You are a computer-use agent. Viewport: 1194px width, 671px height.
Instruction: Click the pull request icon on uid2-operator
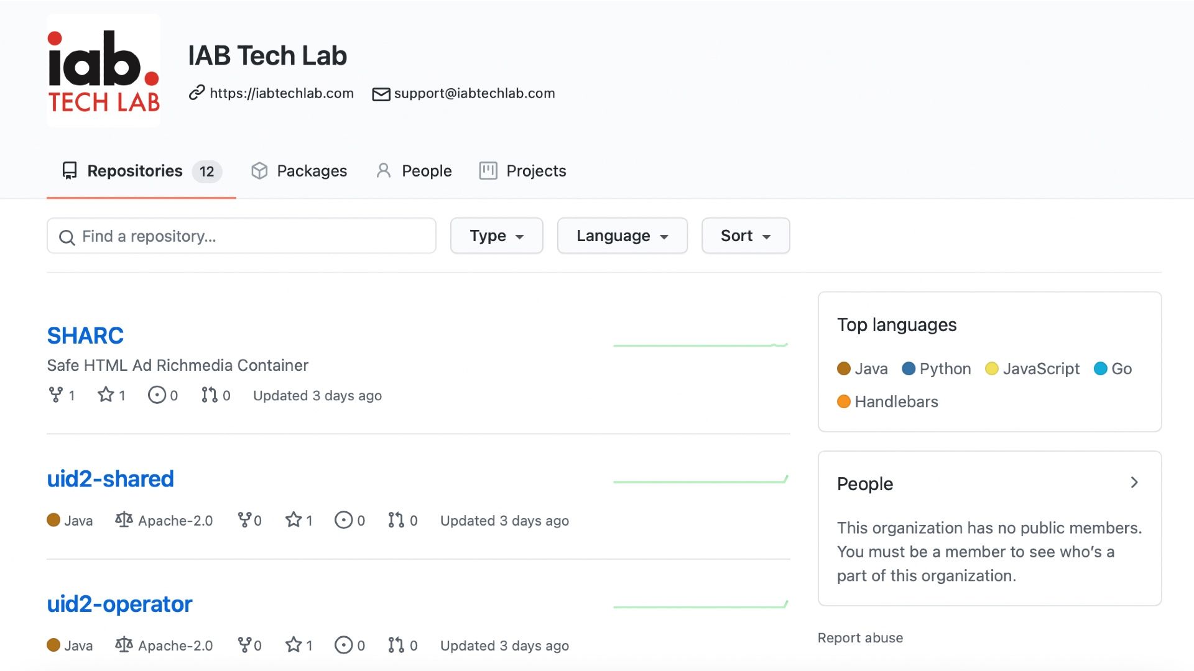397,646
